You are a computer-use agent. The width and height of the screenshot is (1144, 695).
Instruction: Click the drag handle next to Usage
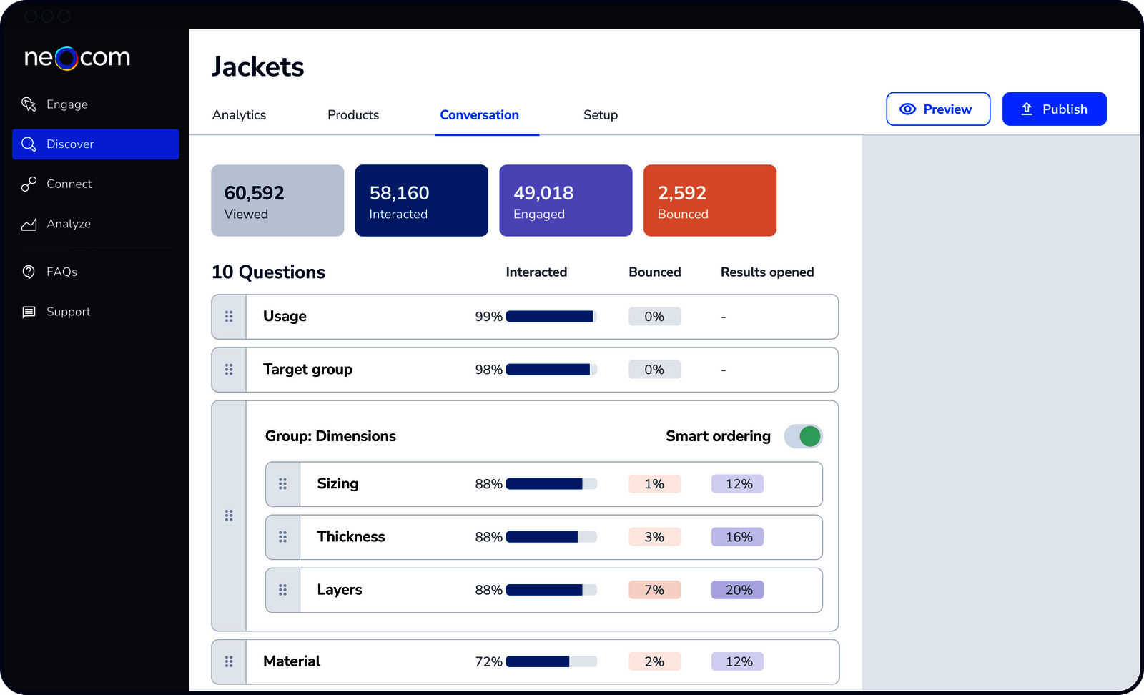click(229, 316)
